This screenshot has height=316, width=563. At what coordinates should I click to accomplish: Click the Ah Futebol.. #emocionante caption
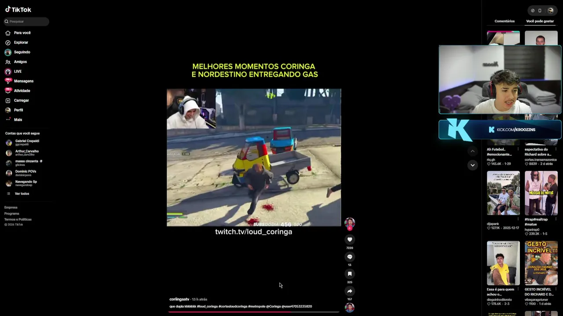tap(499, 152)
